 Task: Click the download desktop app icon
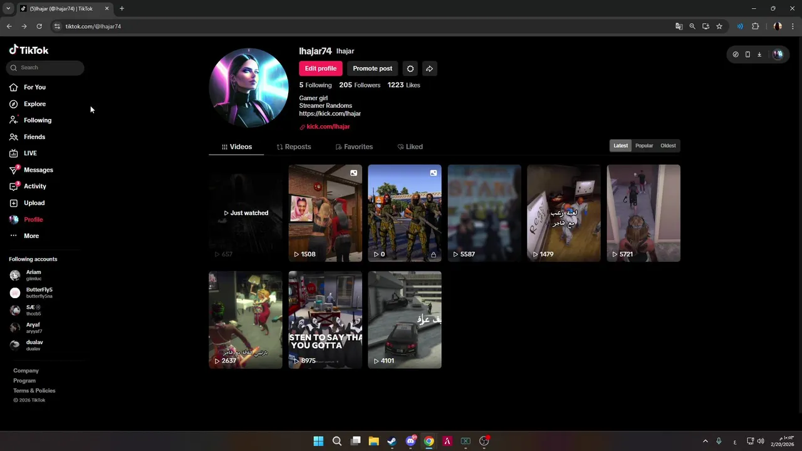[x=759, y=54]
